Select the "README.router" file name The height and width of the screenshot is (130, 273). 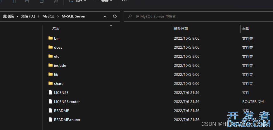[67, 120]
